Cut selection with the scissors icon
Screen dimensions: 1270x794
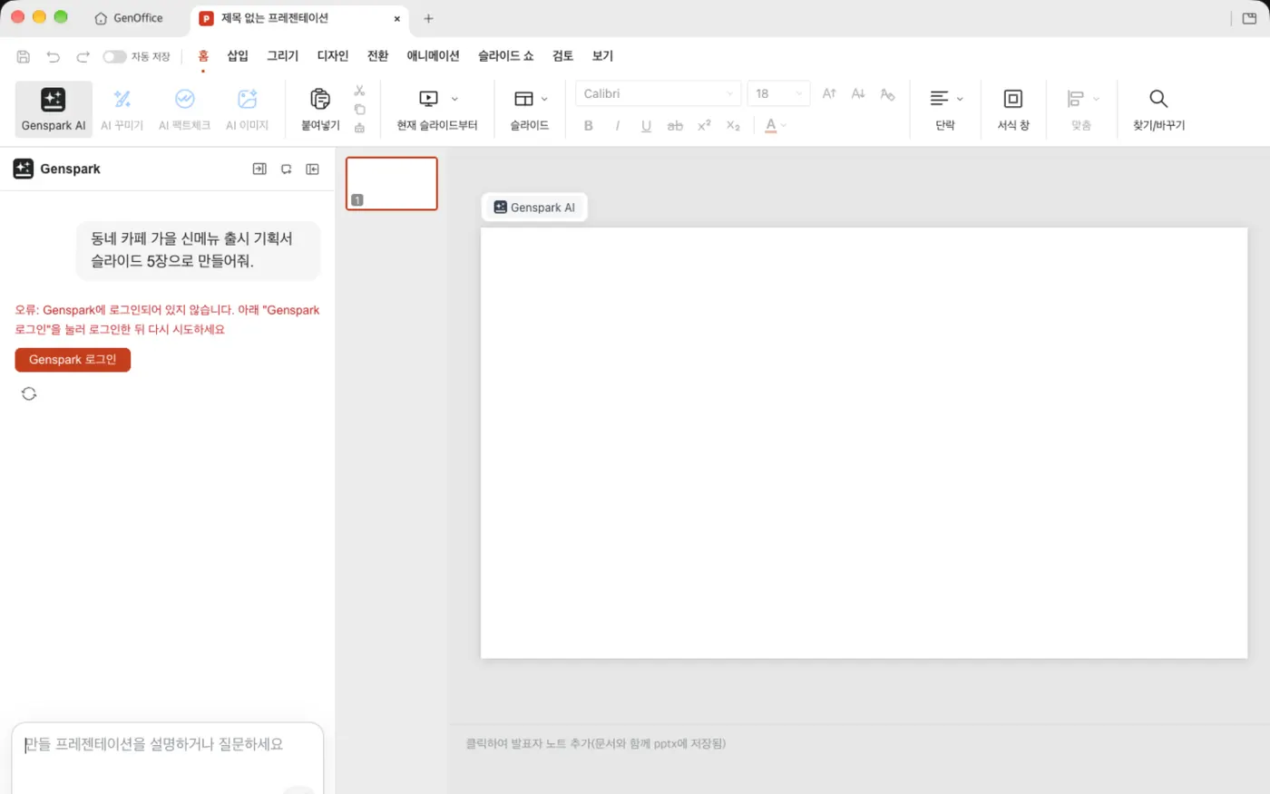[x=359, y=91]
